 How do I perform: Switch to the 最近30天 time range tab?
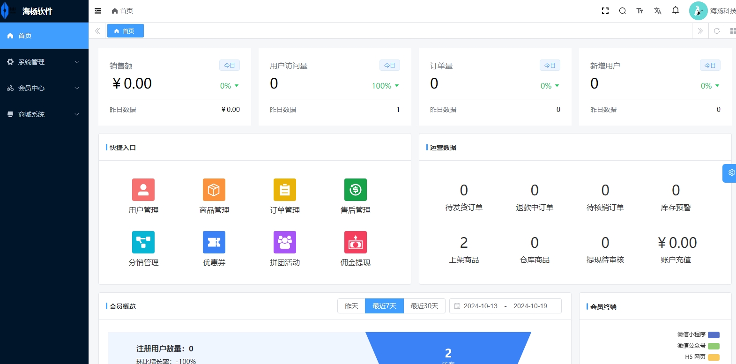pos(424,306)
